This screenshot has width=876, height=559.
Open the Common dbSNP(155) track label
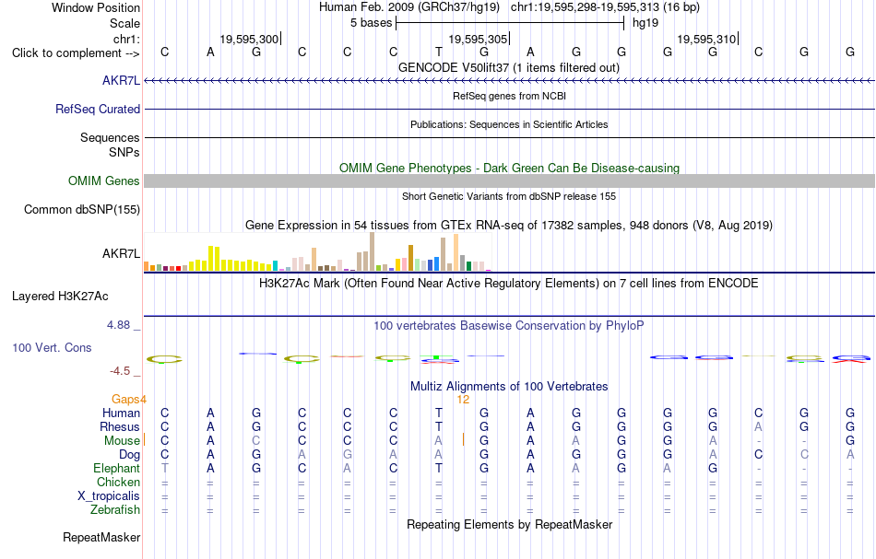coord(82,209)
